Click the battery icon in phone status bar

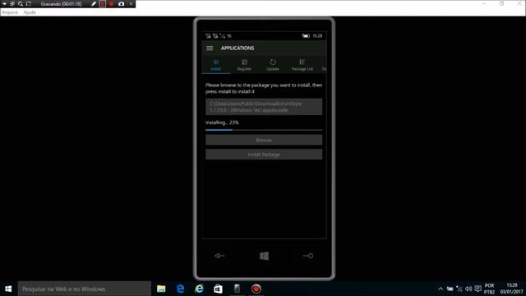pos(306,36)
